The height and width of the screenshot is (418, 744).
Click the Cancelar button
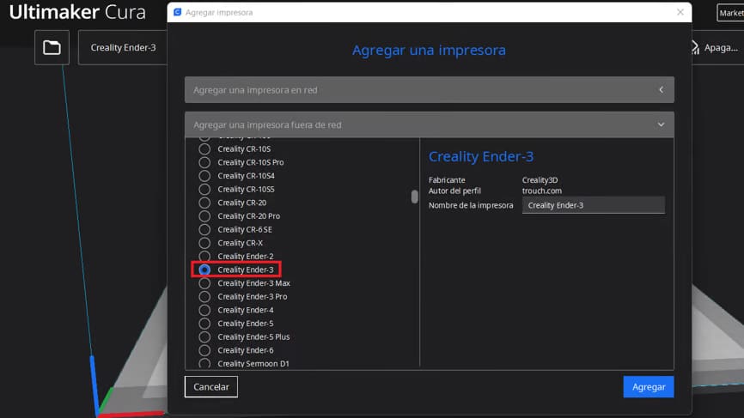click(211, 387)
